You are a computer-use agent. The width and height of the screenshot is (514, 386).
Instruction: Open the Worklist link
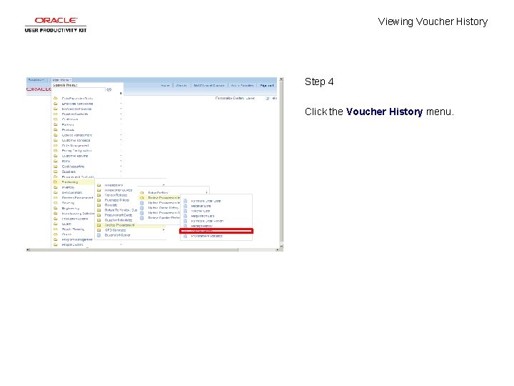181,85
